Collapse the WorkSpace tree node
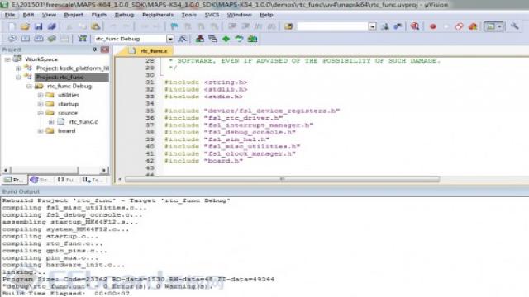The height and width of the screenshot is (297, 529). coord(7,59)
